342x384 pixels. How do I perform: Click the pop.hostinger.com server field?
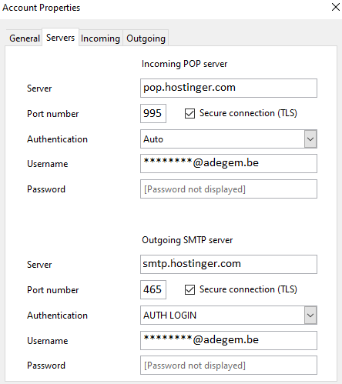(x=229, y=88)
